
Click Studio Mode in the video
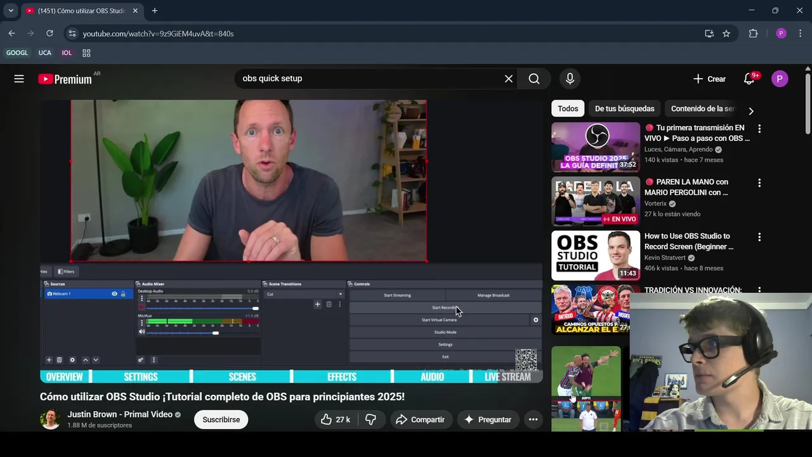445,332
